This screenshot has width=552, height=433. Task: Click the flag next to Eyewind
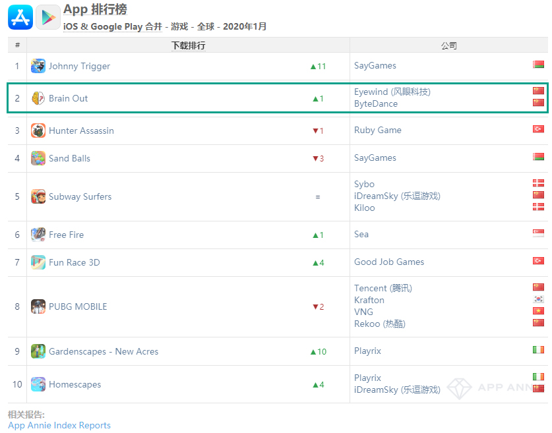(538, 91)
